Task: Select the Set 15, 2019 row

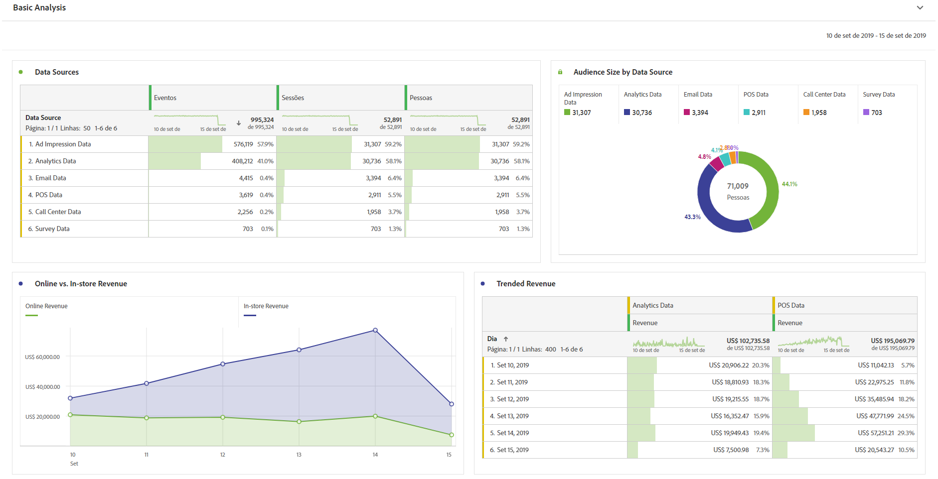Action: (x=700, y=450)
